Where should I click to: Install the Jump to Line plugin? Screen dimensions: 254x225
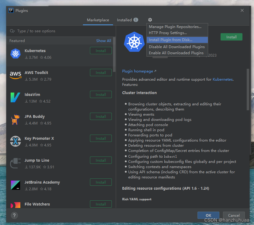click(x=101, y=160)
